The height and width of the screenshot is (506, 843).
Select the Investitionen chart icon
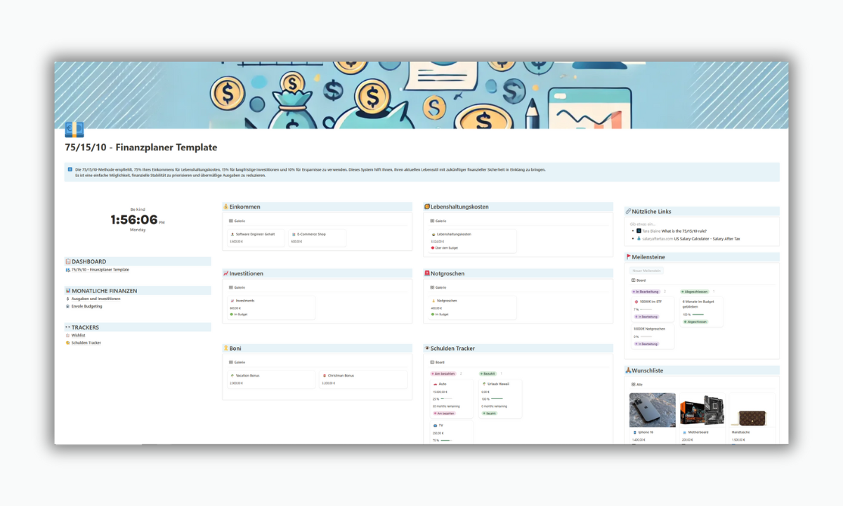point(226,273)
